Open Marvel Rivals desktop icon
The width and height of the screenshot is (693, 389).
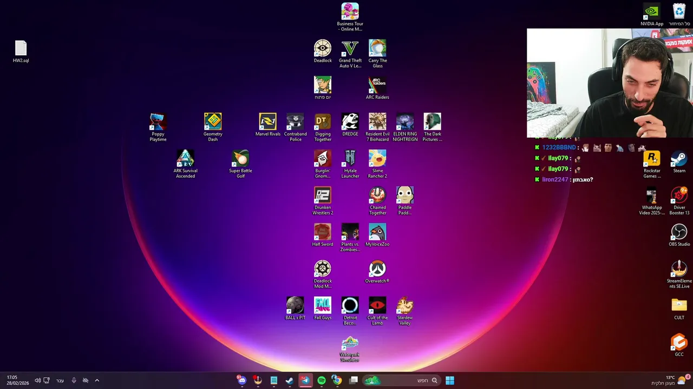click(268, 125)
